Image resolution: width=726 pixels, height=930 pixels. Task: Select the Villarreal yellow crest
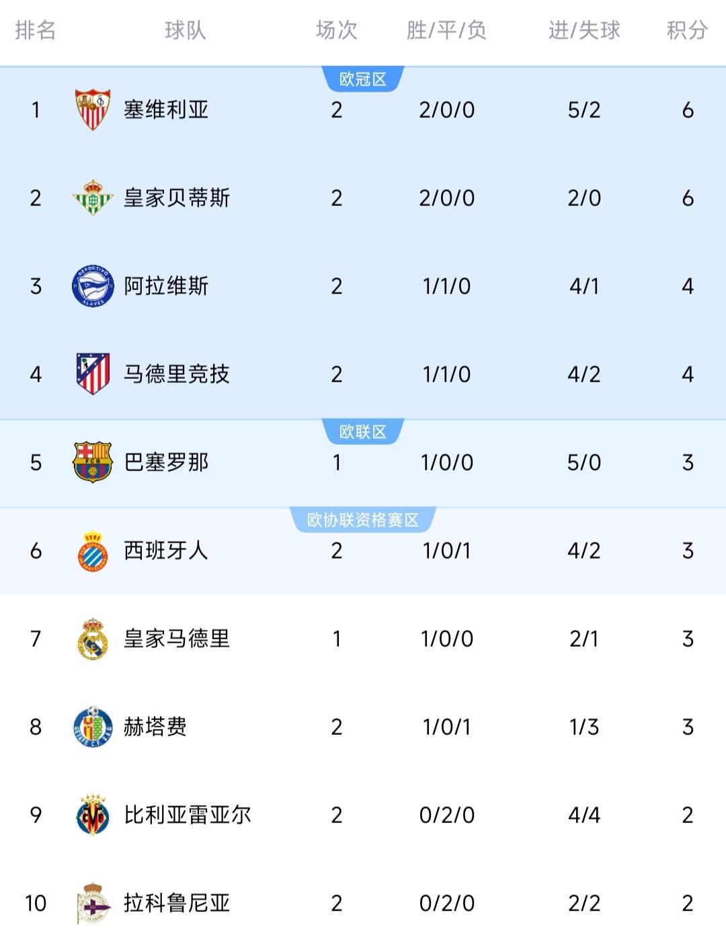tap(93, 815)
